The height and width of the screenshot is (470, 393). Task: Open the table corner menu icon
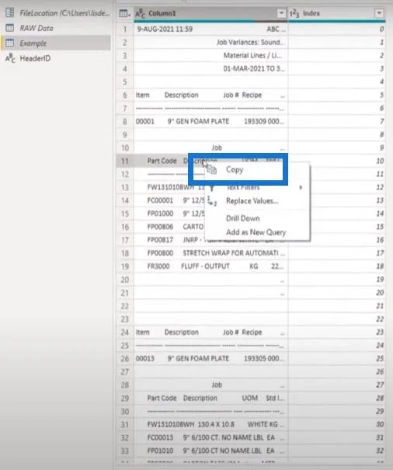(124, 13)
